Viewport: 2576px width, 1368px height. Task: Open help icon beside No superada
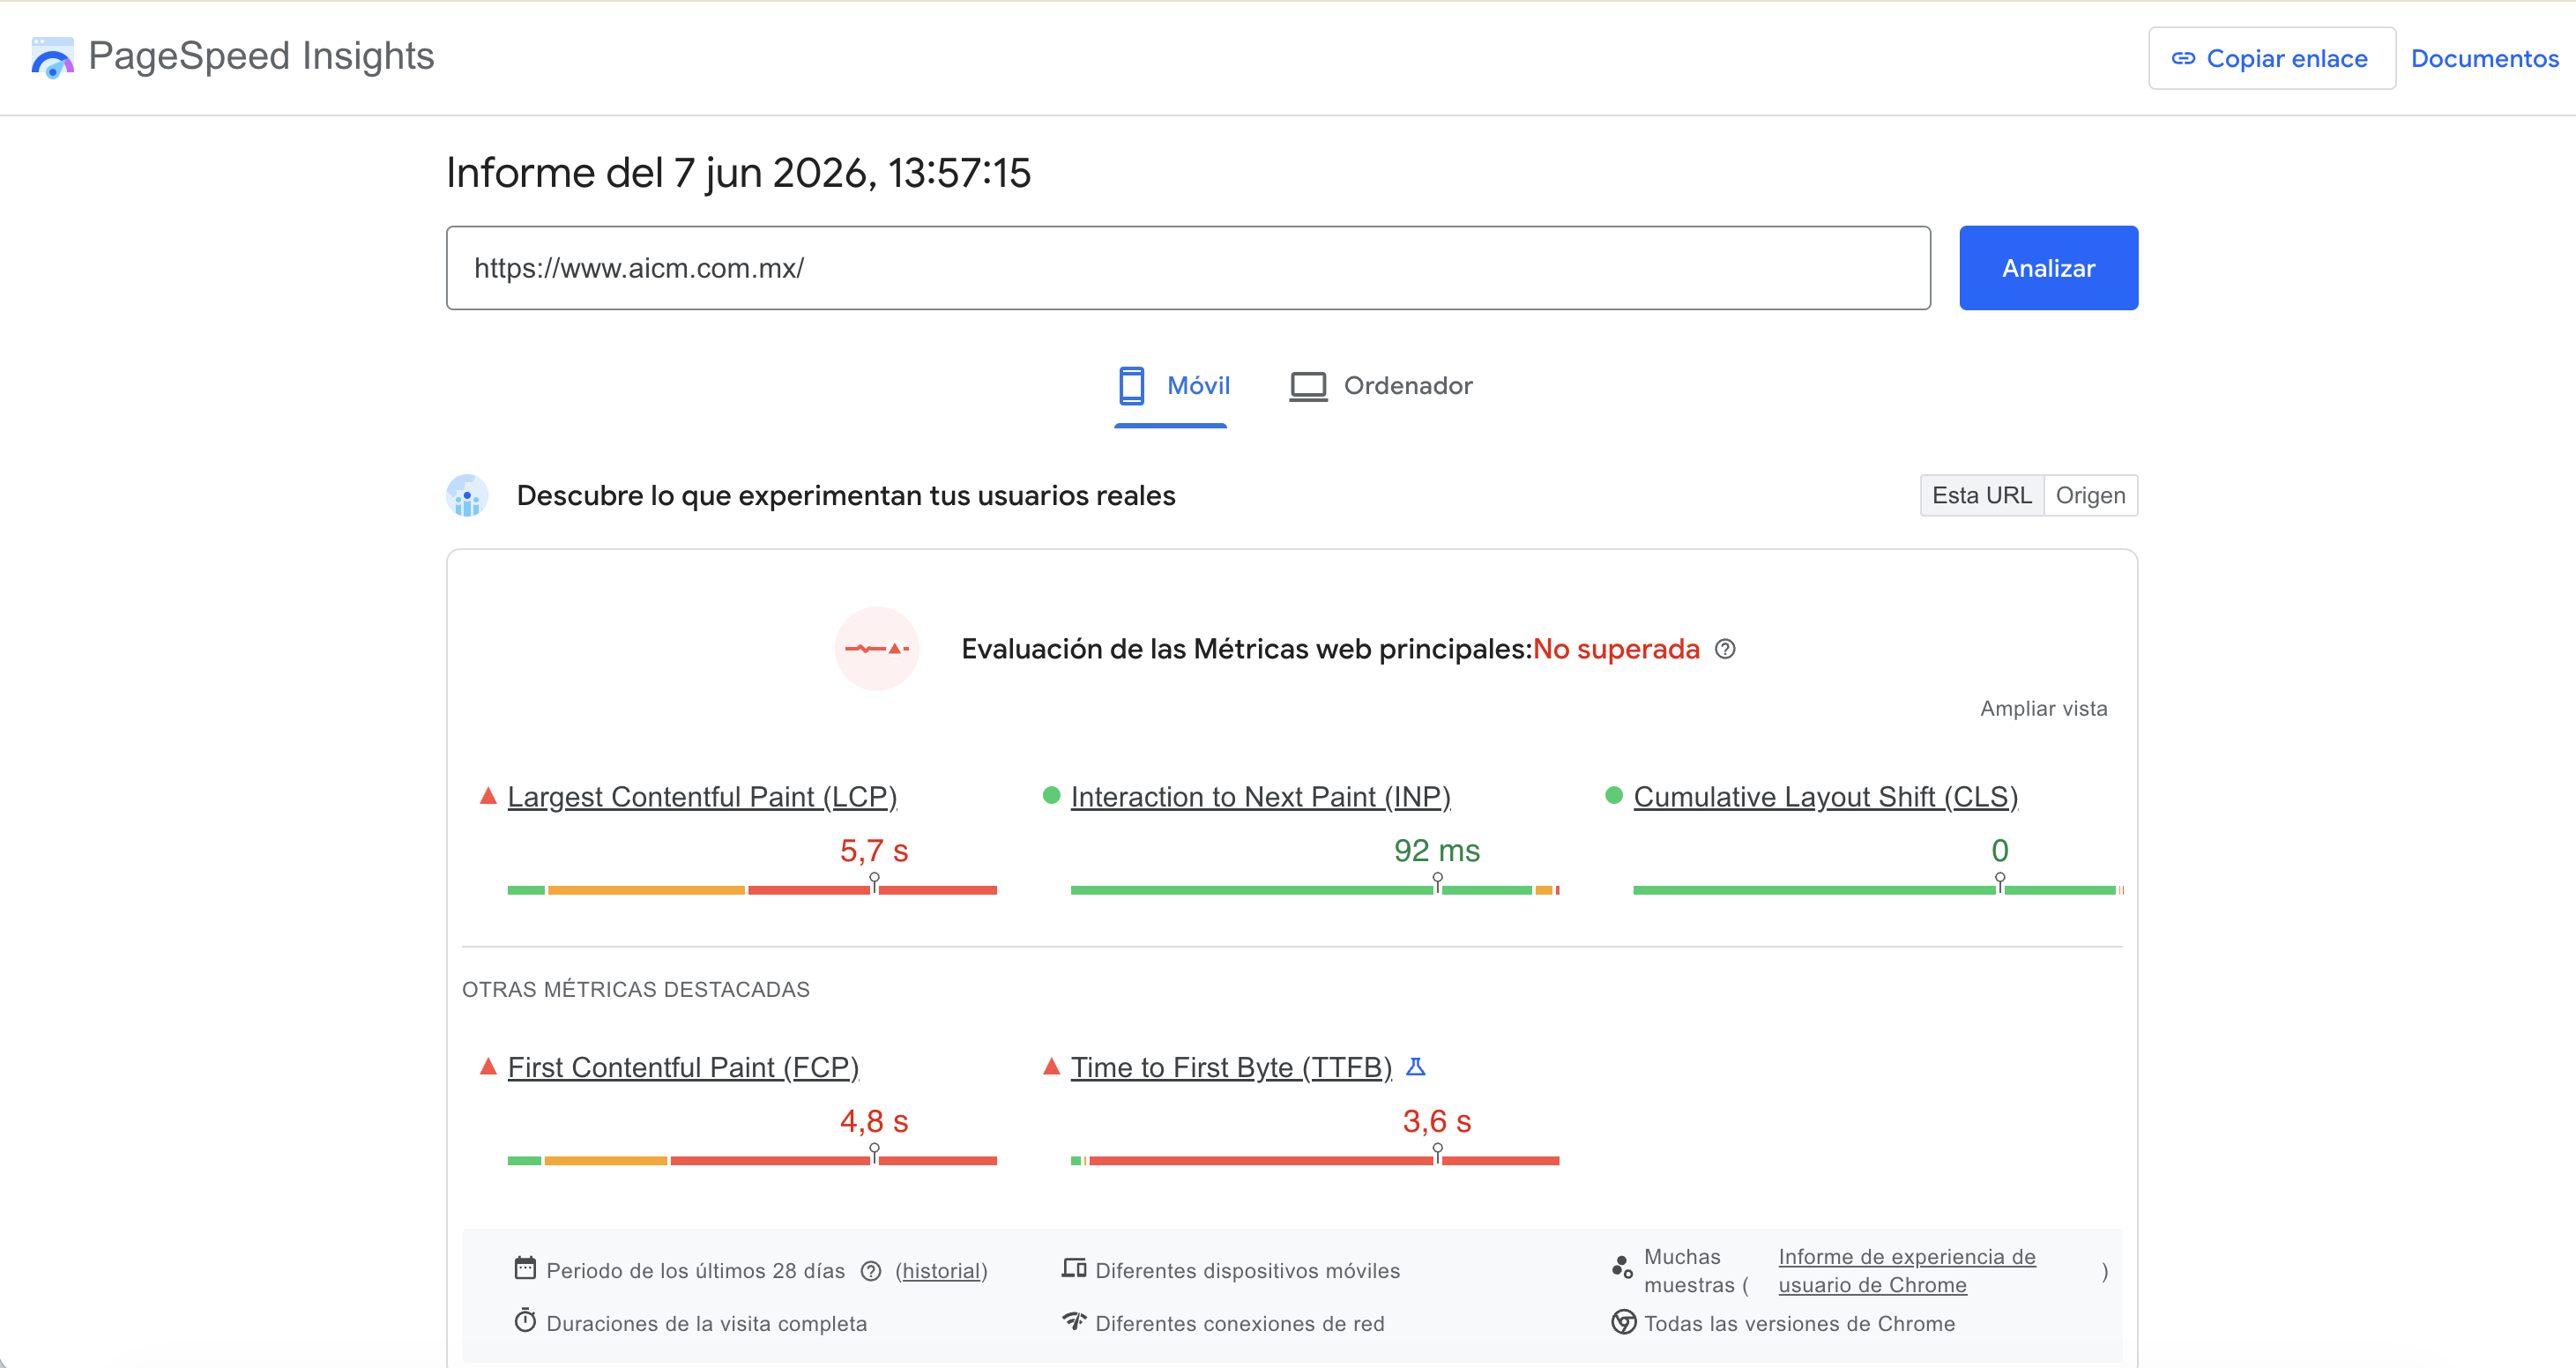click(1725, 649)
